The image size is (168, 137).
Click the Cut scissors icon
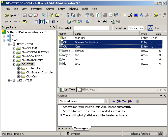[68, 15]
